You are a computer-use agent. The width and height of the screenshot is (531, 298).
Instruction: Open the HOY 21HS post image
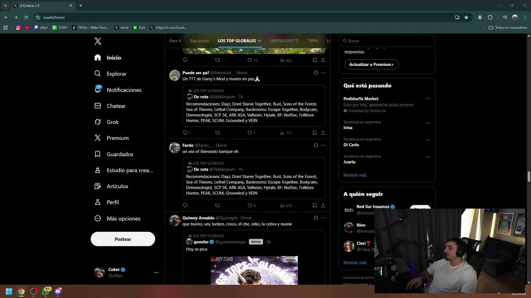click(254, 270)
